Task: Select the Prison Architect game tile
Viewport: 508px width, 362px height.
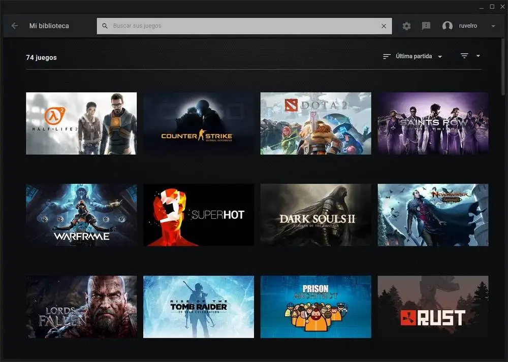Action: coord(316,307)
